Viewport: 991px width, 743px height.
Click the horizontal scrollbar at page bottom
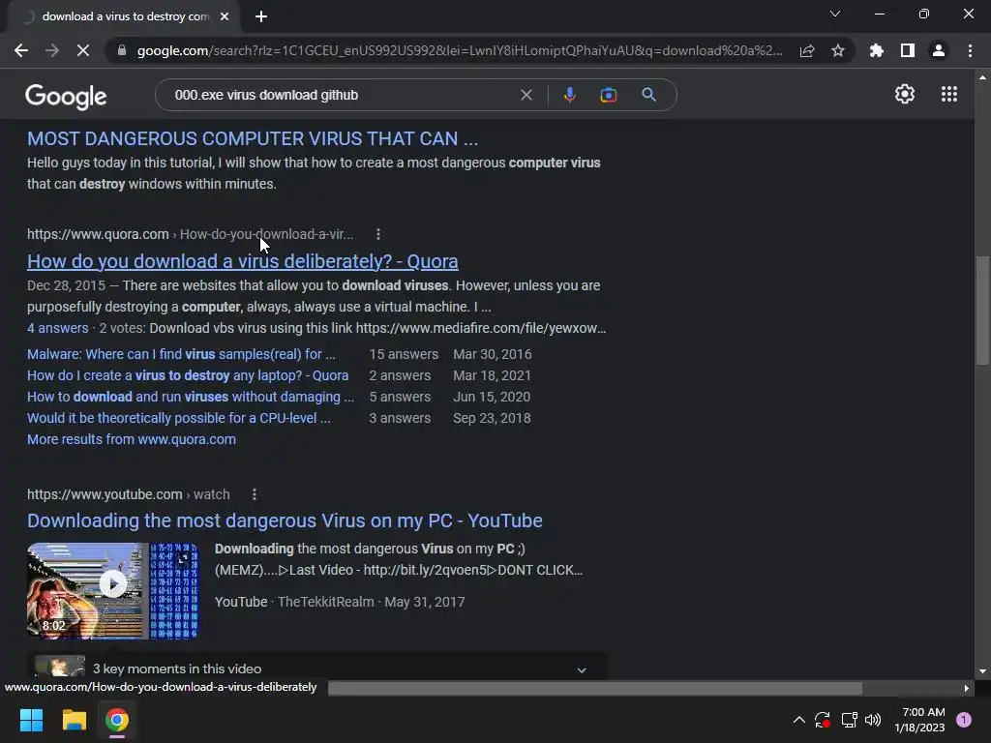coord(595,688)
